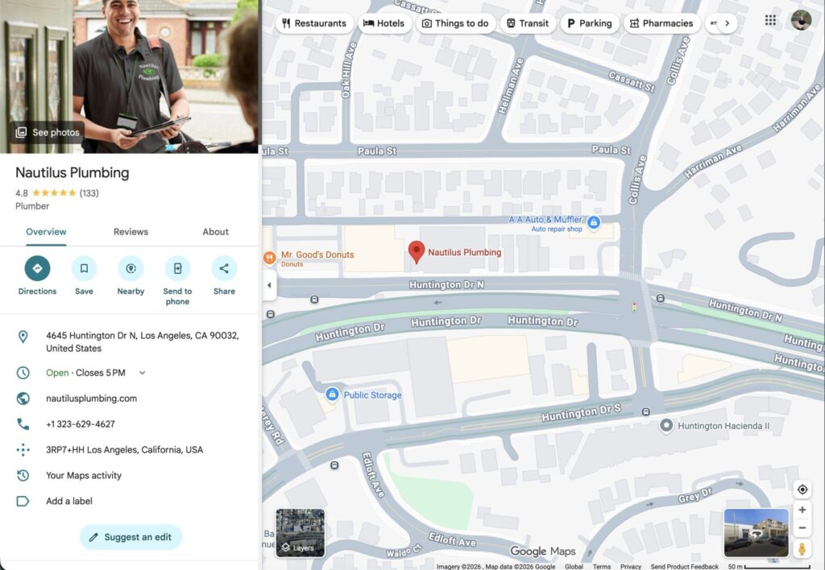Search Nearby places icon
The height and width of the screenshot is (570, 825).
[131, 269]
